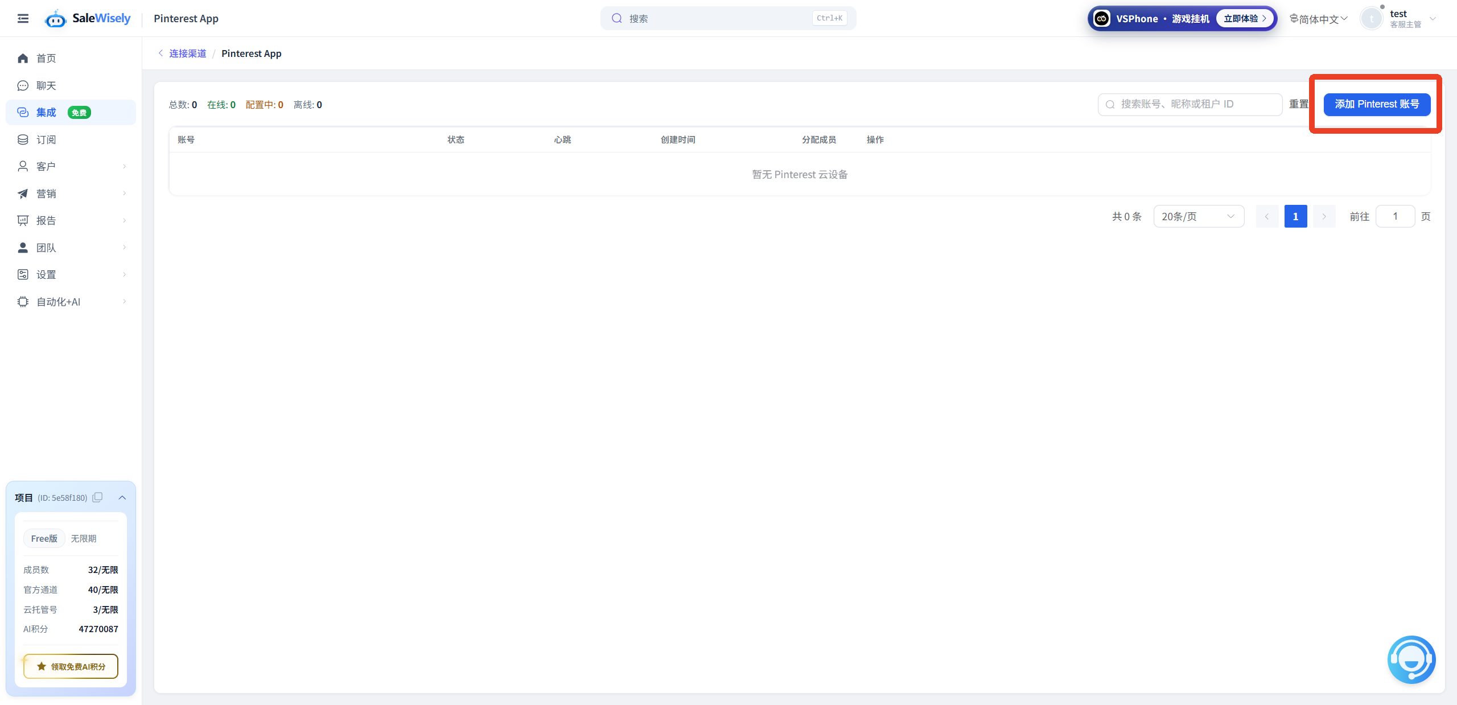Click the customer person icon
This screenshot has width=1457, height=705.
tap(23, 166)
